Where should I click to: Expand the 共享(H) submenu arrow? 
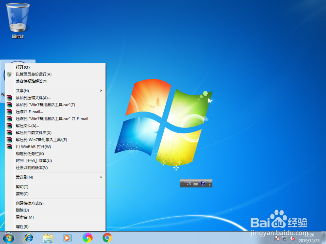101,91
